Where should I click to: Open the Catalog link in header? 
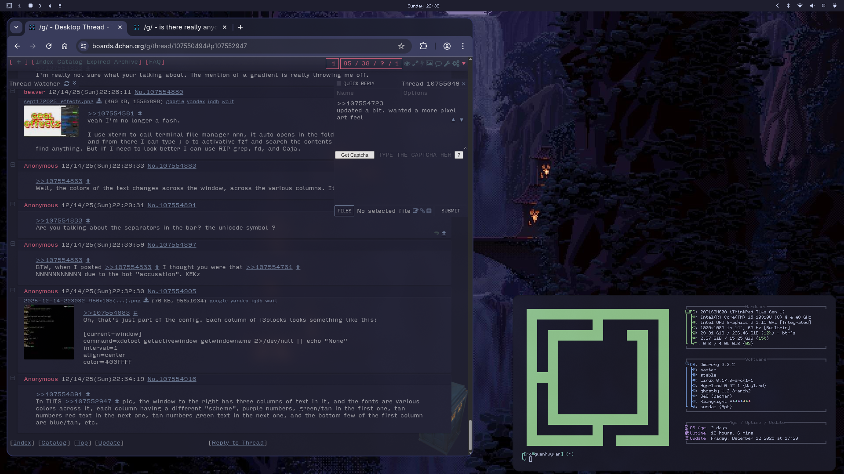click(x=69, y=62)
